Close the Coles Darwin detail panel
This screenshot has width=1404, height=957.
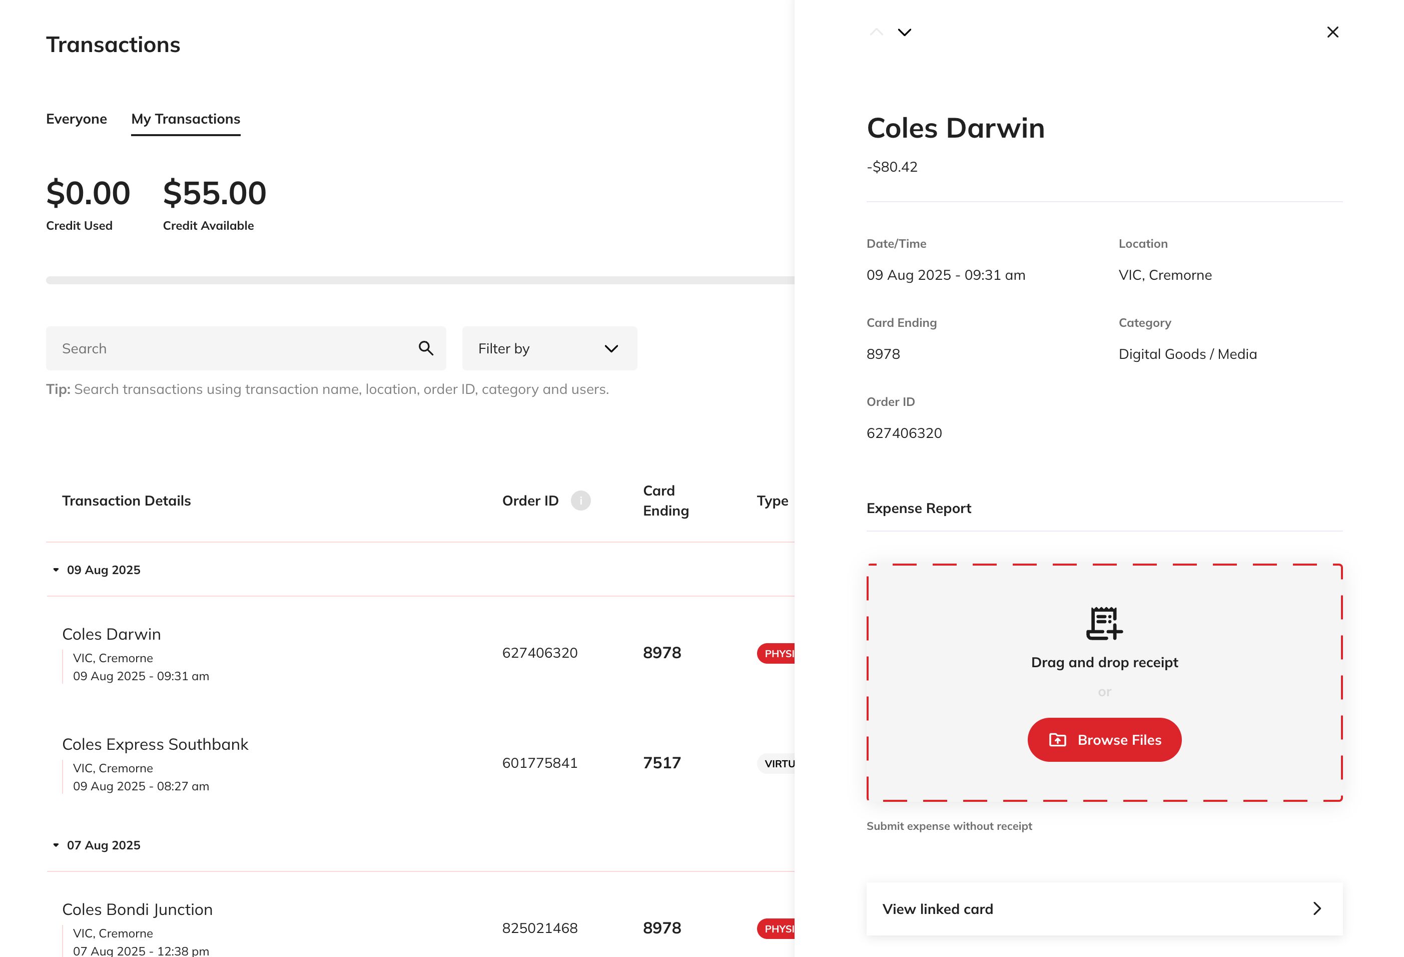point(1332,32)
